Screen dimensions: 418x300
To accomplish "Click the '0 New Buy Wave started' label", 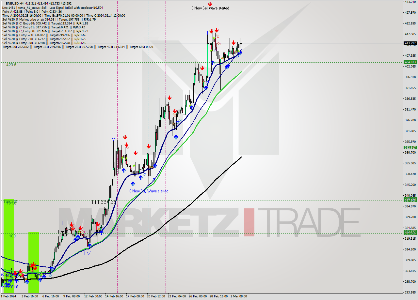I will point(149,191).
